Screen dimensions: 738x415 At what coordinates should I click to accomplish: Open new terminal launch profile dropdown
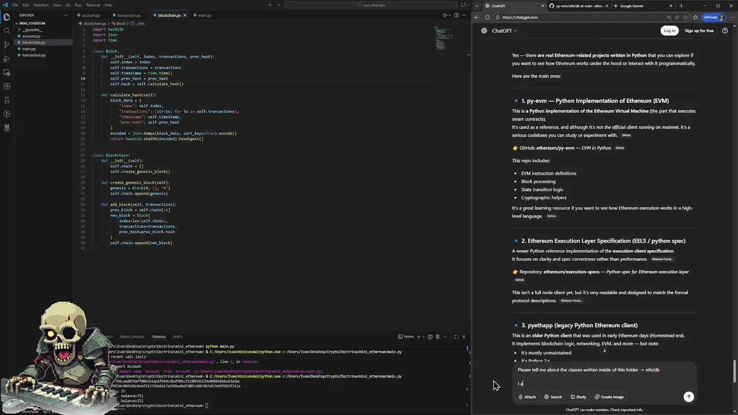point(423,337)
